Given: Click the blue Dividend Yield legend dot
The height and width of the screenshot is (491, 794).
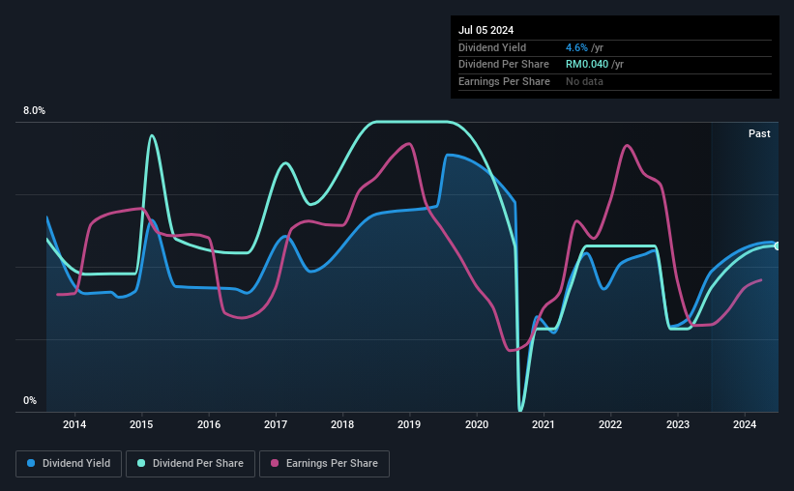Looking at the screenshot, I should tap(31, 463).
